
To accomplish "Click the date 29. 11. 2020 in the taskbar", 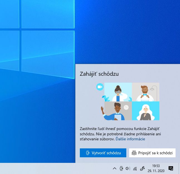I will click(x=156, y=171).
